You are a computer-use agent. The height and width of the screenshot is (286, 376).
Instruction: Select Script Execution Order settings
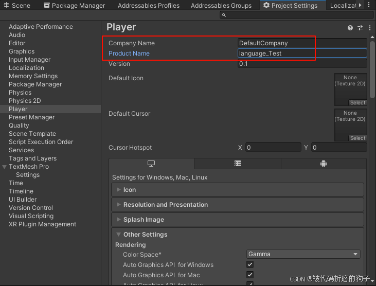pyautogui.click(x=41, y=142)
